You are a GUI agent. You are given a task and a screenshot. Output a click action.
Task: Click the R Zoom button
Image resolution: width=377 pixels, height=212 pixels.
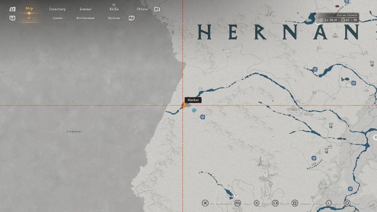click(262, 203)
